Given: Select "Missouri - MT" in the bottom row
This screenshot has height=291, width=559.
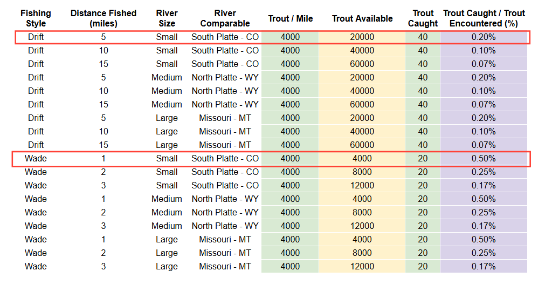Looking at the screenshot, I should click(x=225, y=267).
